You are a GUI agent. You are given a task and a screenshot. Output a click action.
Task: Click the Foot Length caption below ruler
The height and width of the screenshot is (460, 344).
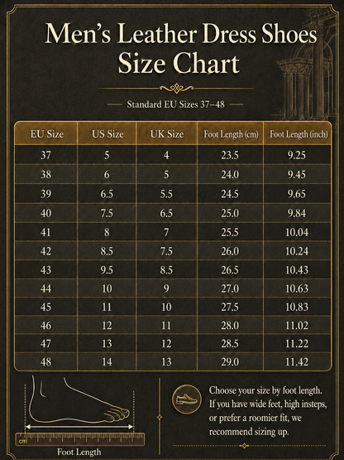tap(79, 452)
